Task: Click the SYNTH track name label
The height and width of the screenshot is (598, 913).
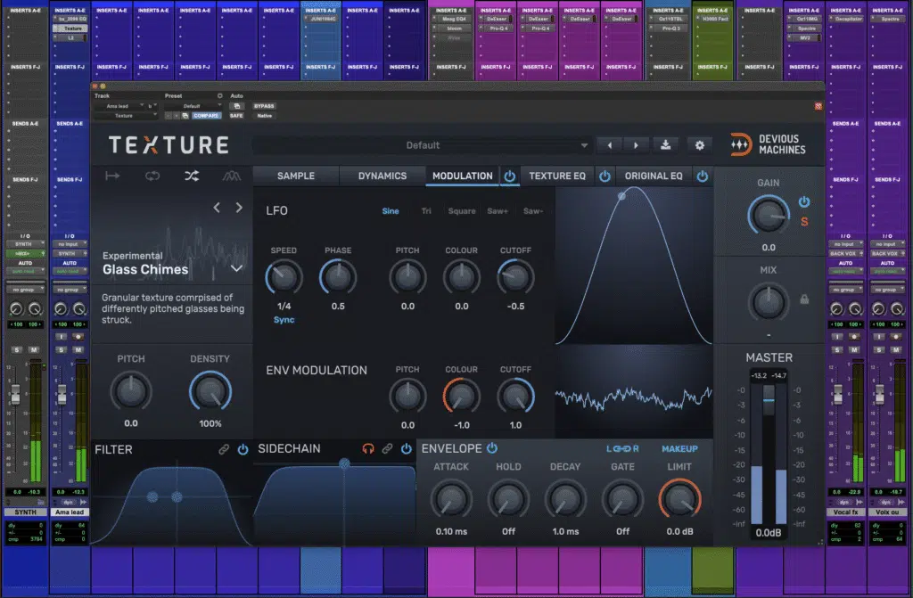Action: tap(25, 512)
